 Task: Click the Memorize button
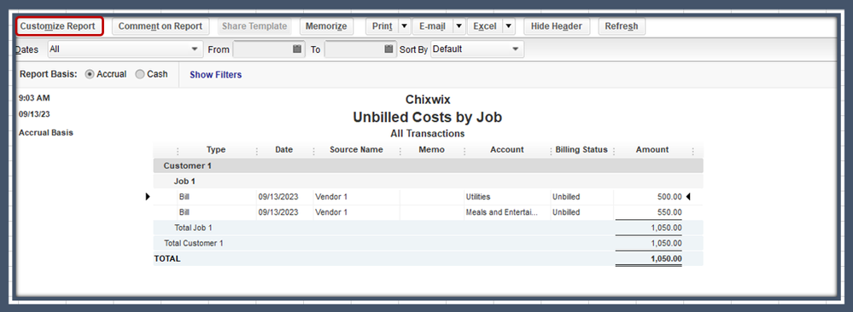click(326, 26)
